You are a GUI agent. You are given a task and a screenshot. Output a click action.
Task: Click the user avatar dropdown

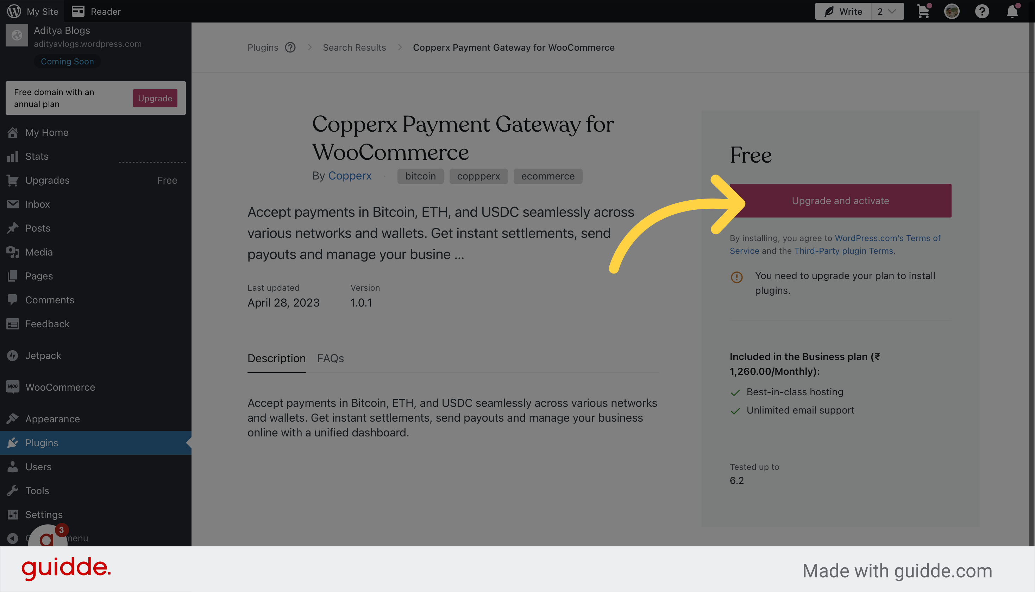click(952, 11)
